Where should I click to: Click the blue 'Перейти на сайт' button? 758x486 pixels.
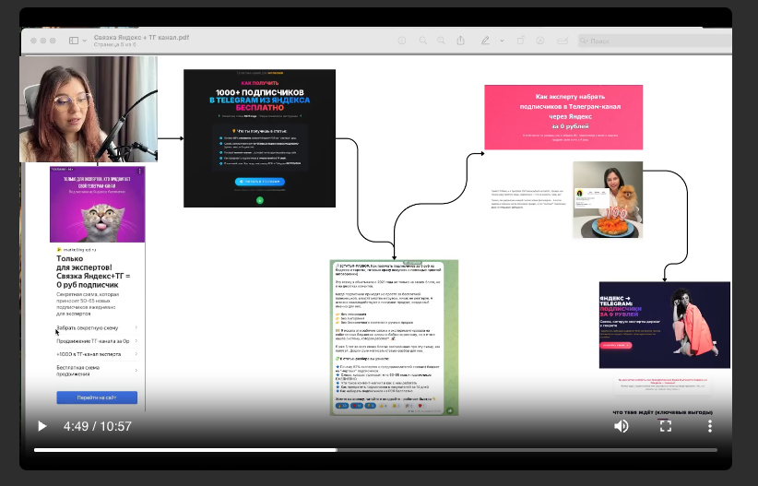pos(97,397)
